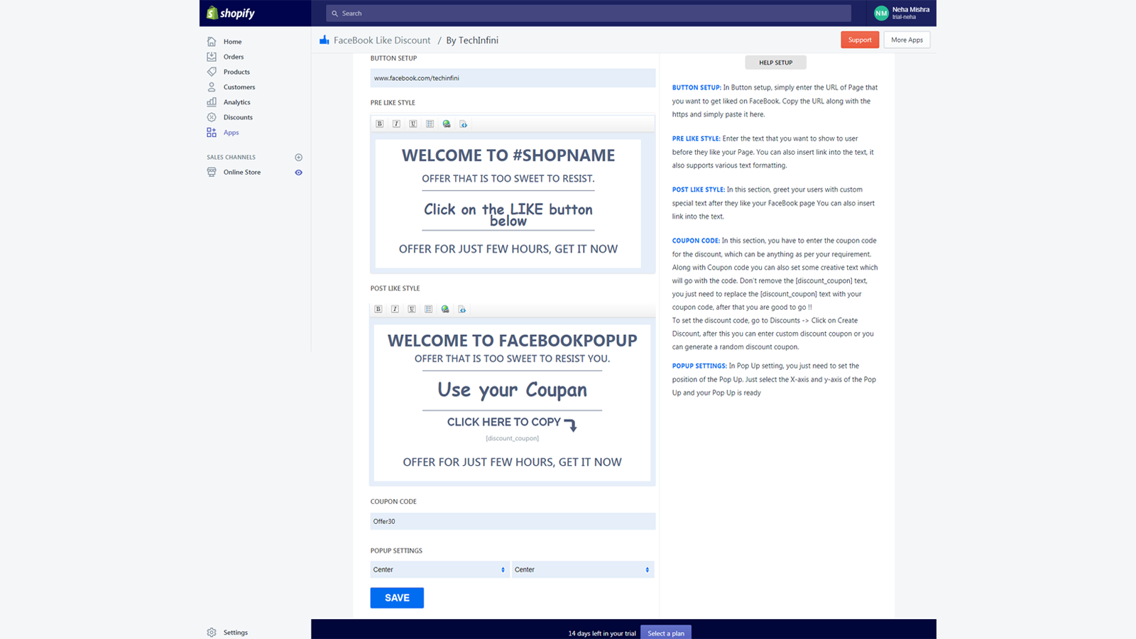View the Online Store with the eye icon
1136x639 pixels.
tap(299, 173)
